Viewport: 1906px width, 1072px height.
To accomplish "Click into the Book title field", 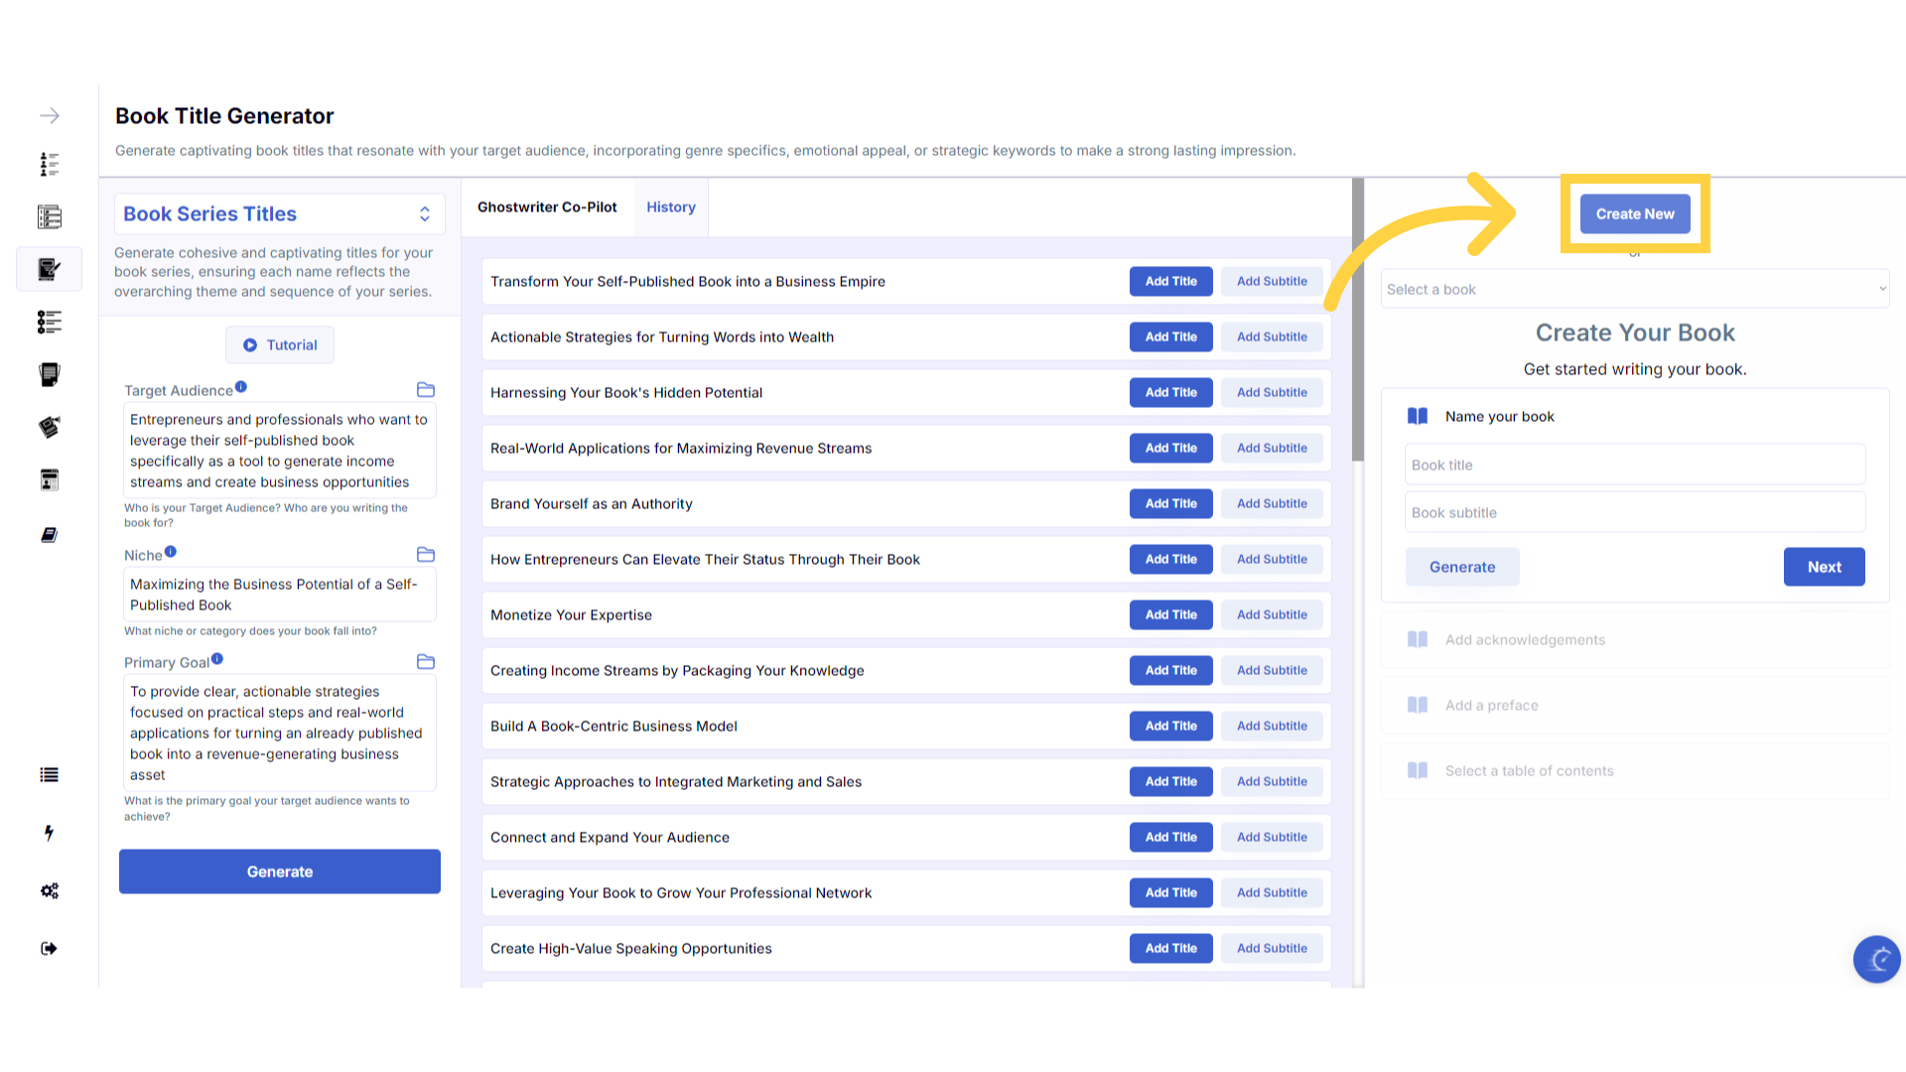I will tap(1635, 465).
